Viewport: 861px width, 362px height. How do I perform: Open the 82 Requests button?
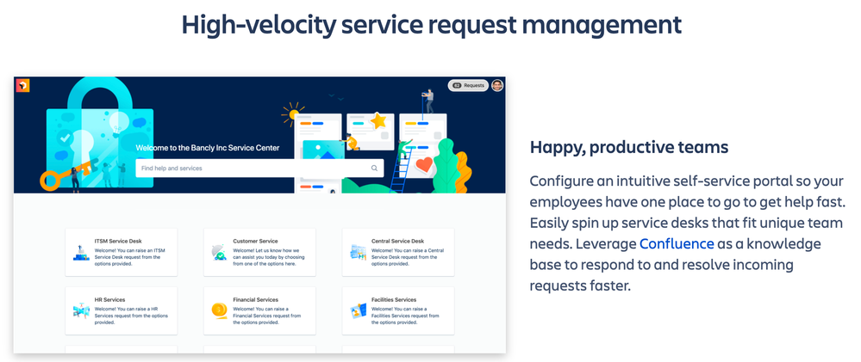(468, 85)
